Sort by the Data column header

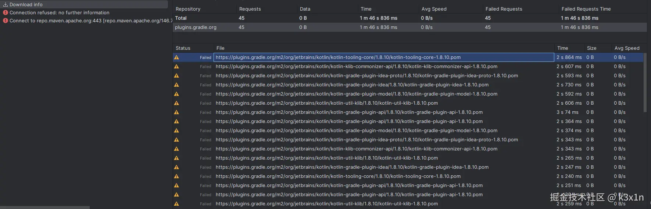point(305,9)
